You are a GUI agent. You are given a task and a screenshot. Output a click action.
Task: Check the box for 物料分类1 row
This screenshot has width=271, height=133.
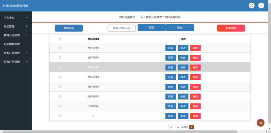(x=60, y=48)
